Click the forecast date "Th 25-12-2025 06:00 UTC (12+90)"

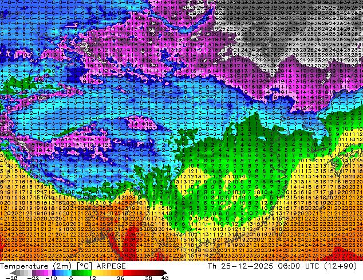(x=282, y=266)
